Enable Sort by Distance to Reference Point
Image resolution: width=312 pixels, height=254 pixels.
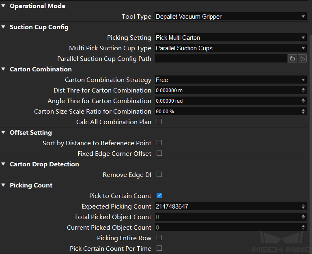click(159, 143)
